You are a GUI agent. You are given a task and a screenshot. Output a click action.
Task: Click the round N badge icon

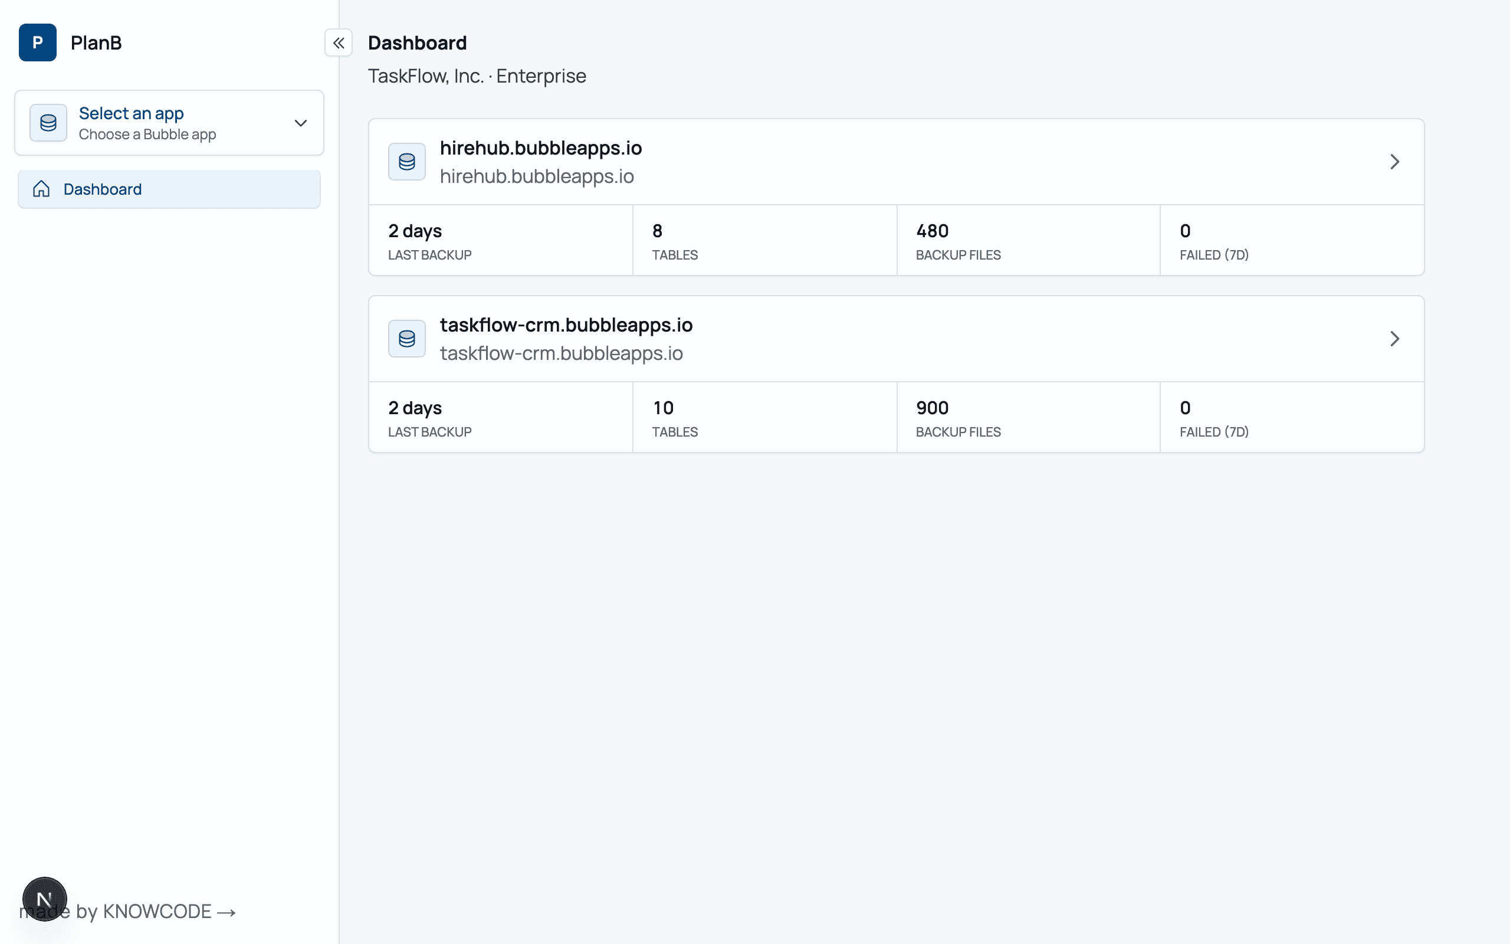44,899
